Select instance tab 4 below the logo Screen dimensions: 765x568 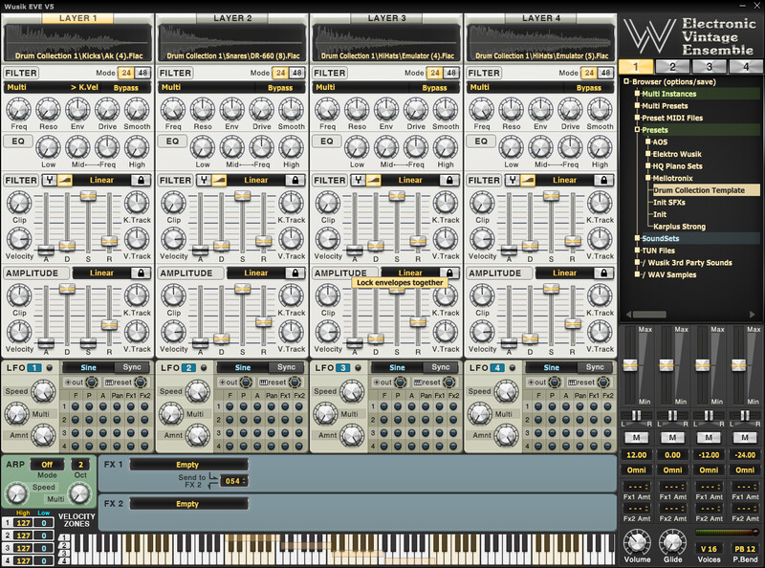[x=746, y=67]
